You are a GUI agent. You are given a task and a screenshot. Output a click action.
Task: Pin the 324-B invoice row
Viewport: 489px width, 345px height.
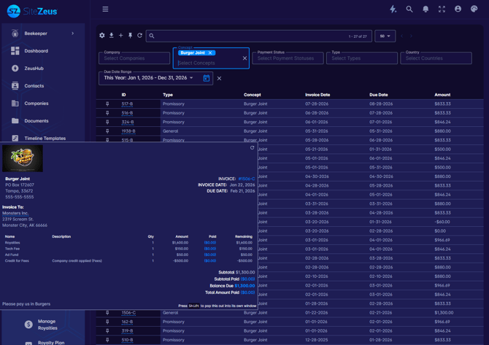107,122
